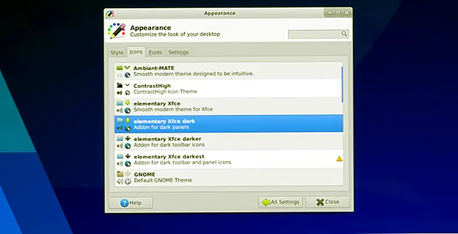Click elementary Xfce darker preview icons
458x234 pixels.
(123, 142)
